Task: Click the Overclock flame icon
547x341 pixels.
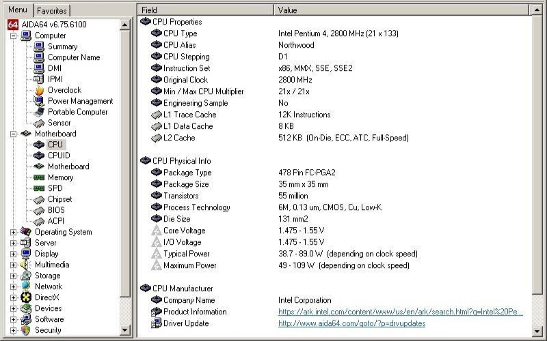Action: click(x=39, y=90)
